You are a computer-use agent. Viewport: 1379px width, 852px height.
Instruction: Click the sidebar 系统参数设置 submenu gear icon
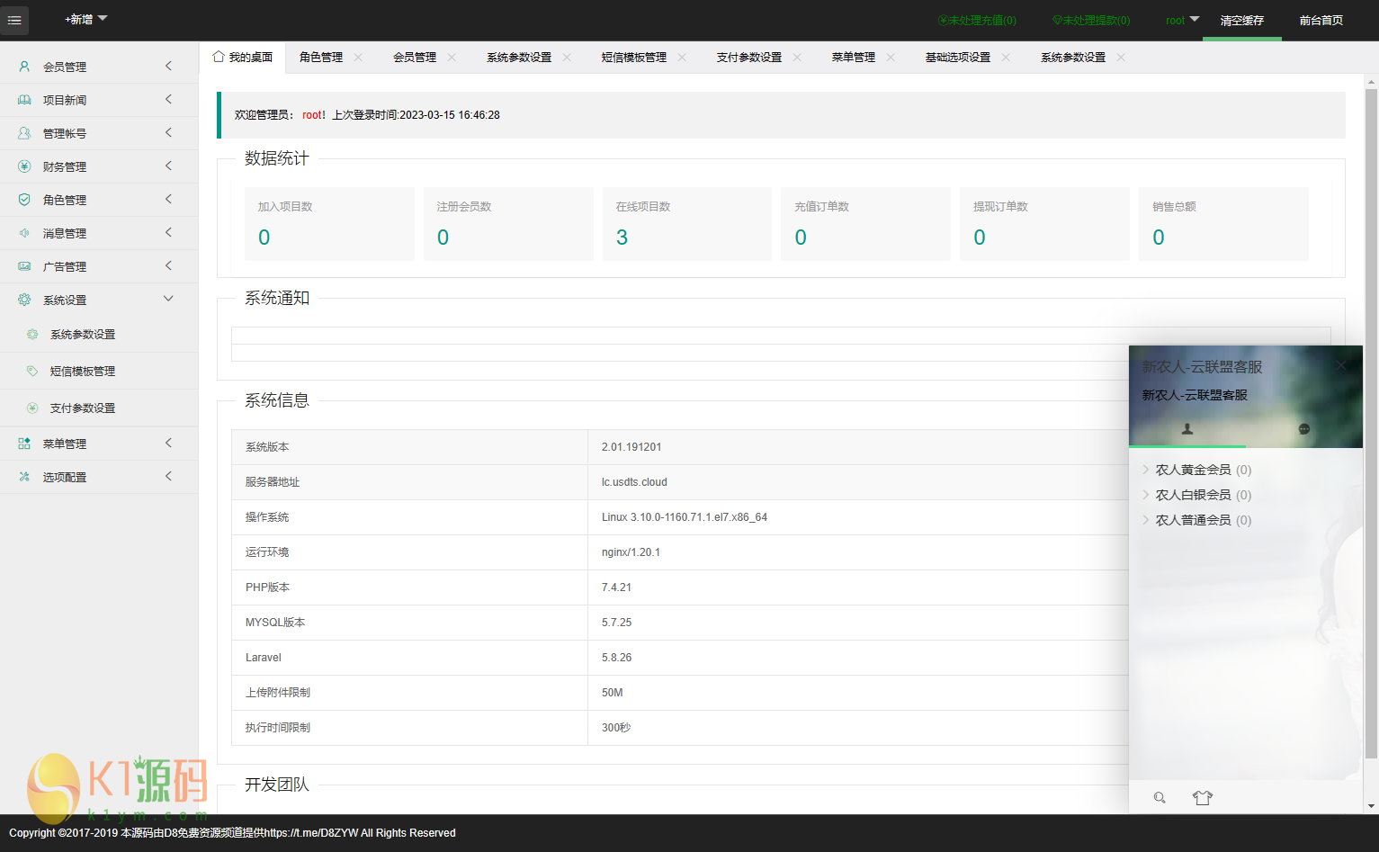point(32,334)
